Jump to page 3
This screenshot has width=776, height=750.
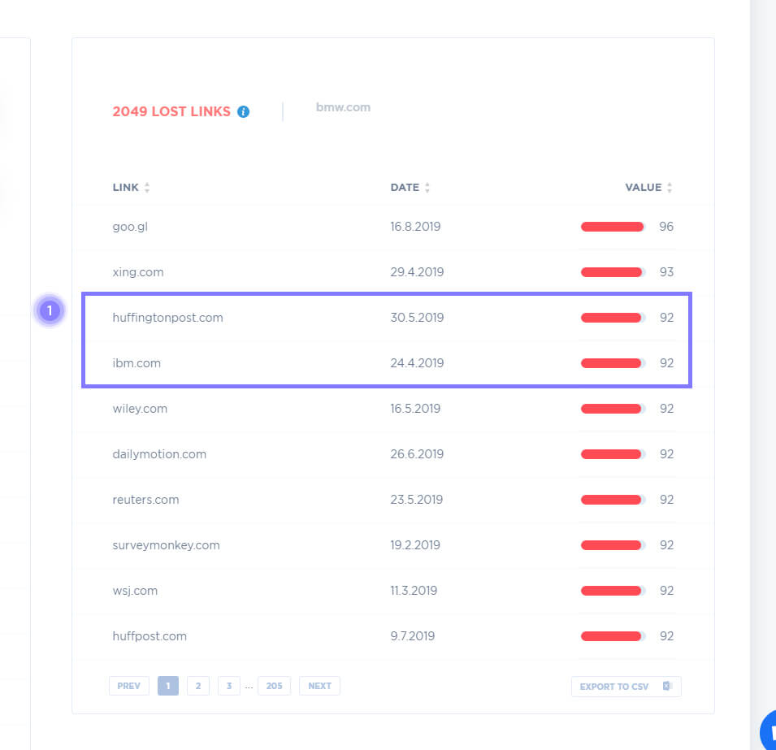pyautogui.click(x=228, y=686)
